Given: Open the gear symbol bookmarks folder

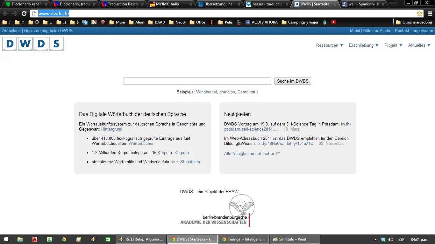Looking at the screenshot, I should pyautogui.click(x=20, y=22).
